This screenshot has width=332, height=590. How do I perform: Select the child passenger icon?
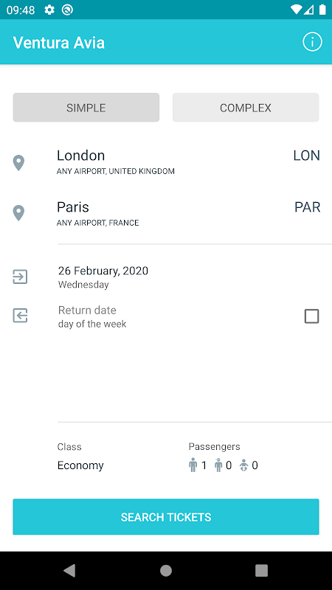click(218, 465)
